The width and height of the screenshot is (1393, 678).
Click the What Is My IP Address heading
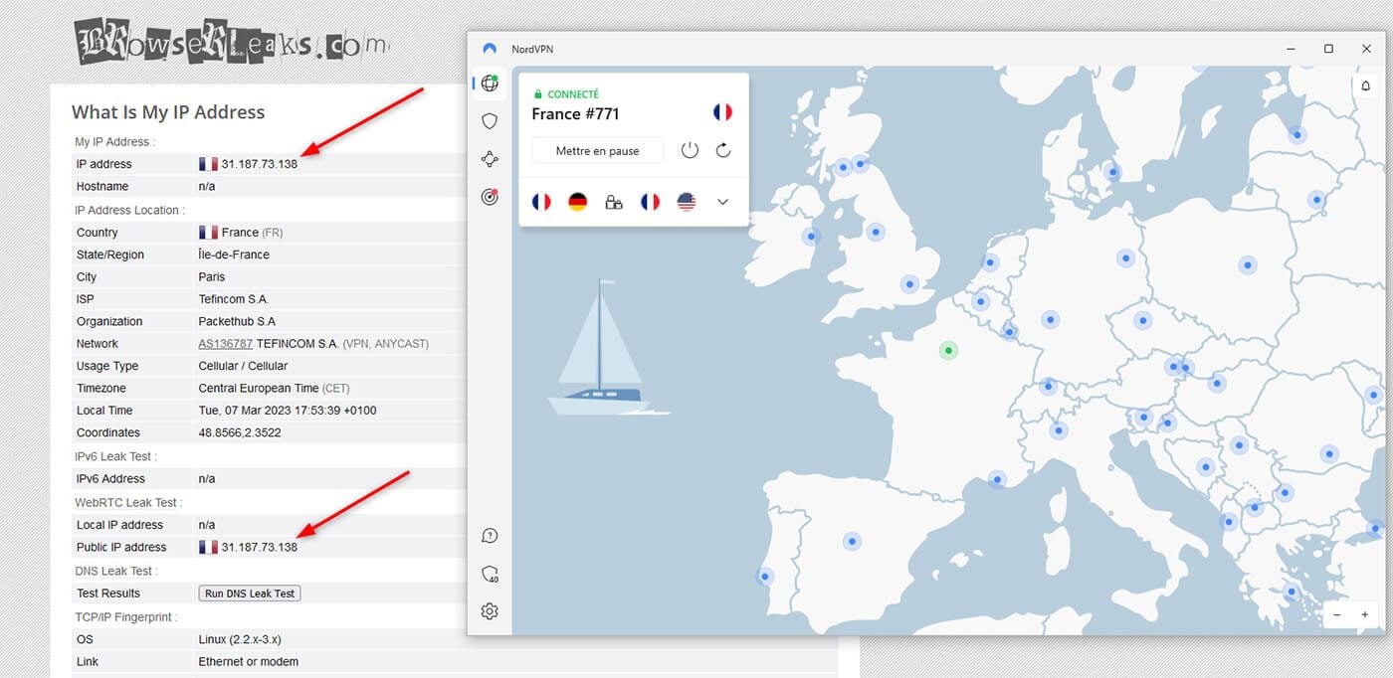click(168, 112)
